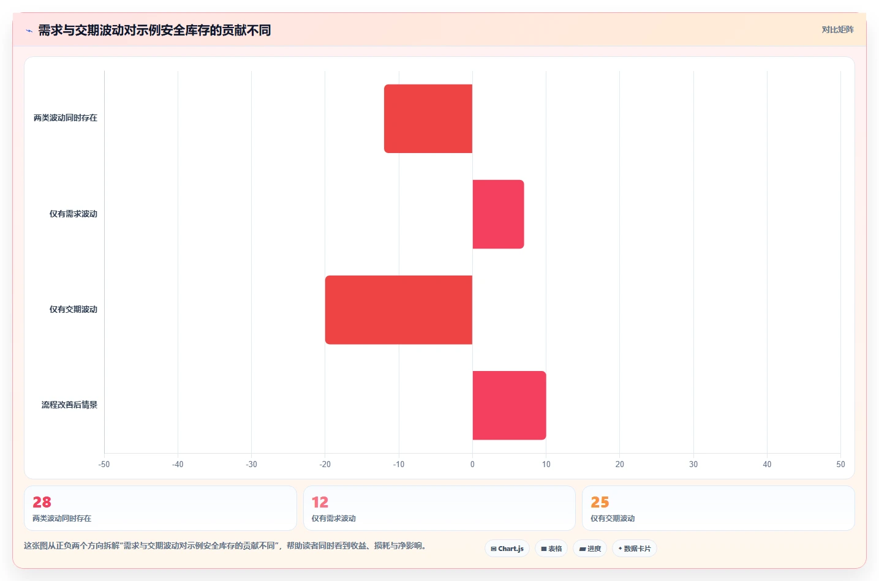Image resolution: width=879 pixels, height=581 pixels.
Task: Click the description text below the cards
Action: tap(225, 546)
